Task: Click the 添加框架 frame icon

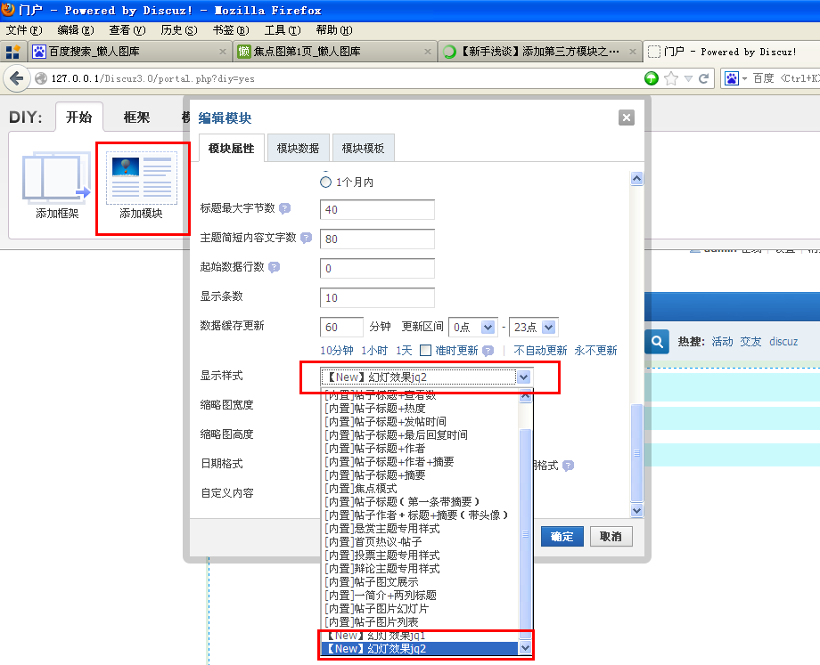Action: 56,177
